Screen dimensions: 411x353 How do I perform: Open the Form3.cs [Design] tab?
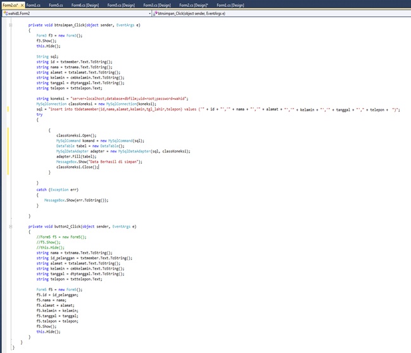pyautogui.click(x=157, y=5)
